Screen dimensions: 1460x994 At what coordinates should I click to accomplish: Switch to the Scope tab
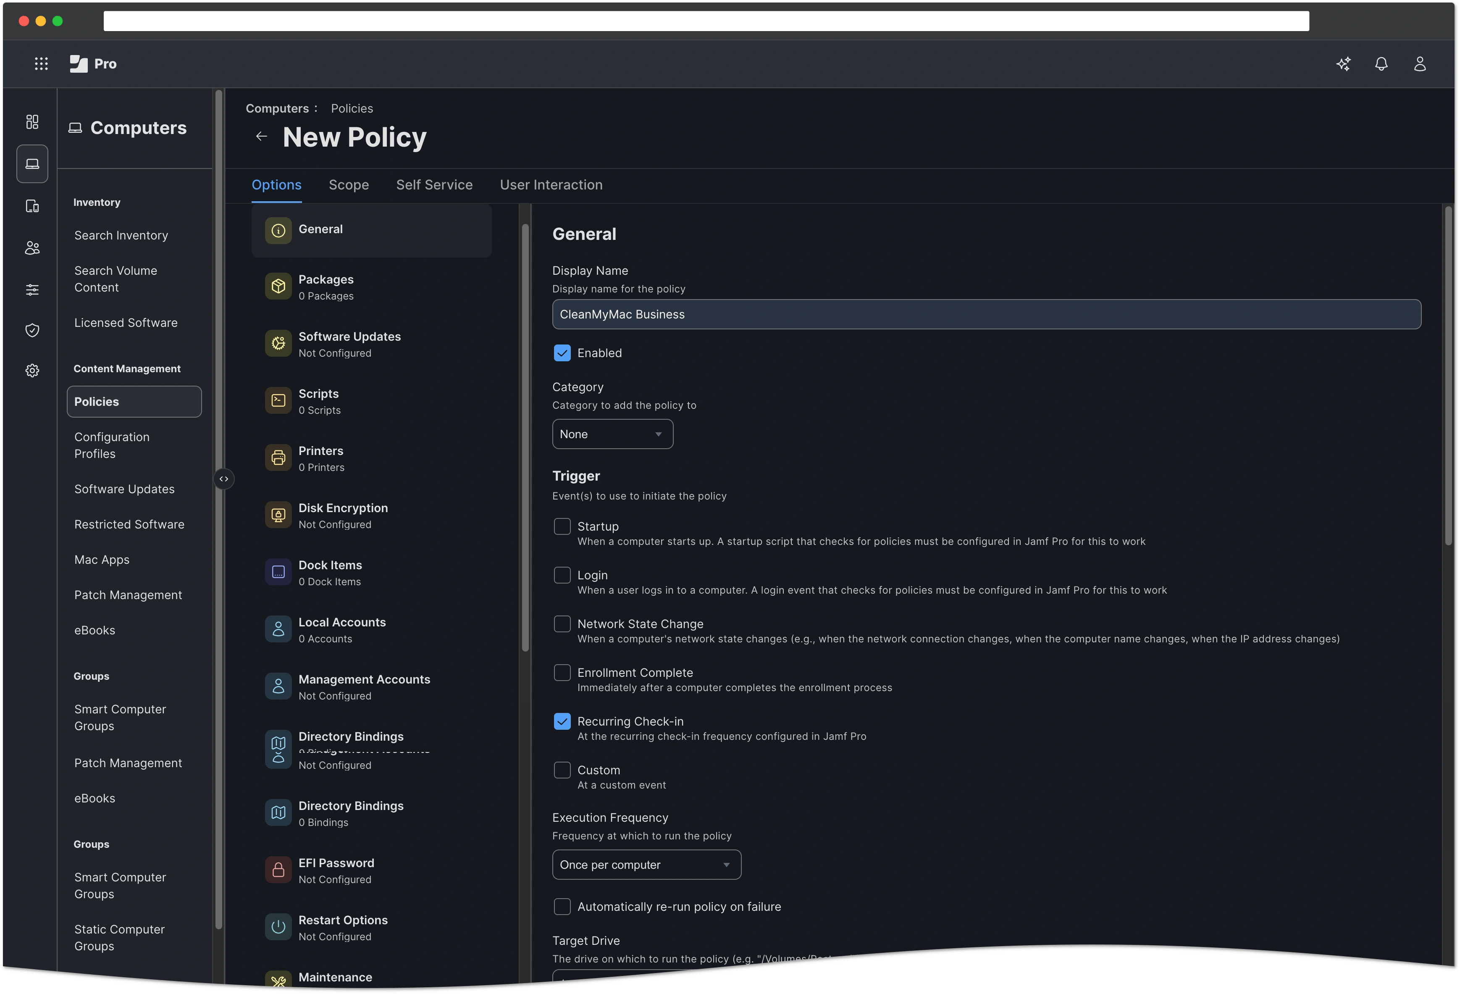click(349, 185)
